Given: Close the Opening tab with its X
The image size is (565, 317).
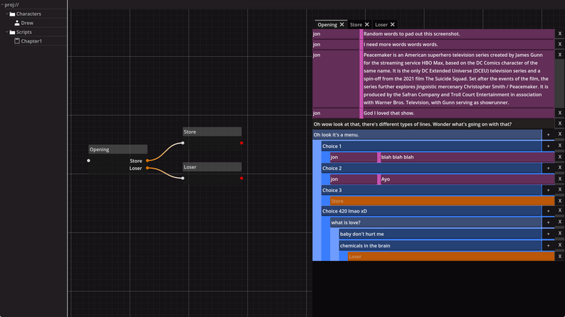Looking at the screenshot, I should 342,25.
